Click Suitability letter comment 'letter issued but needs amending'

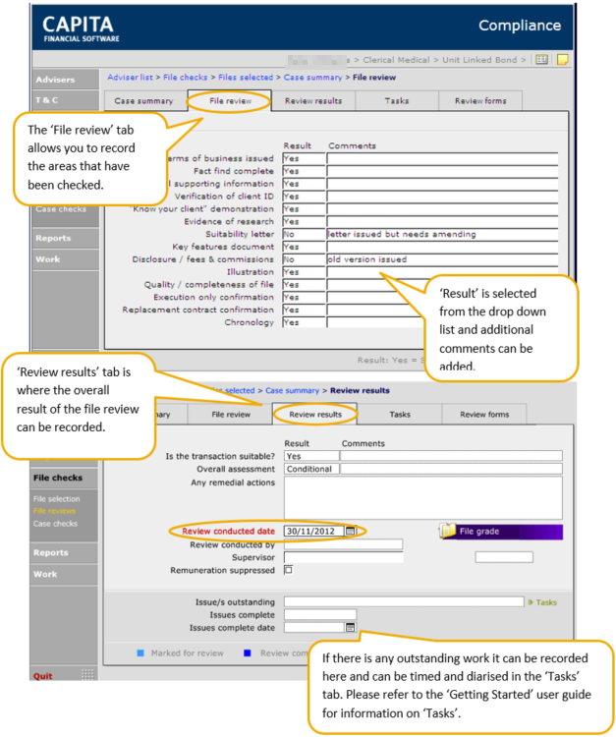coord(443,234)
